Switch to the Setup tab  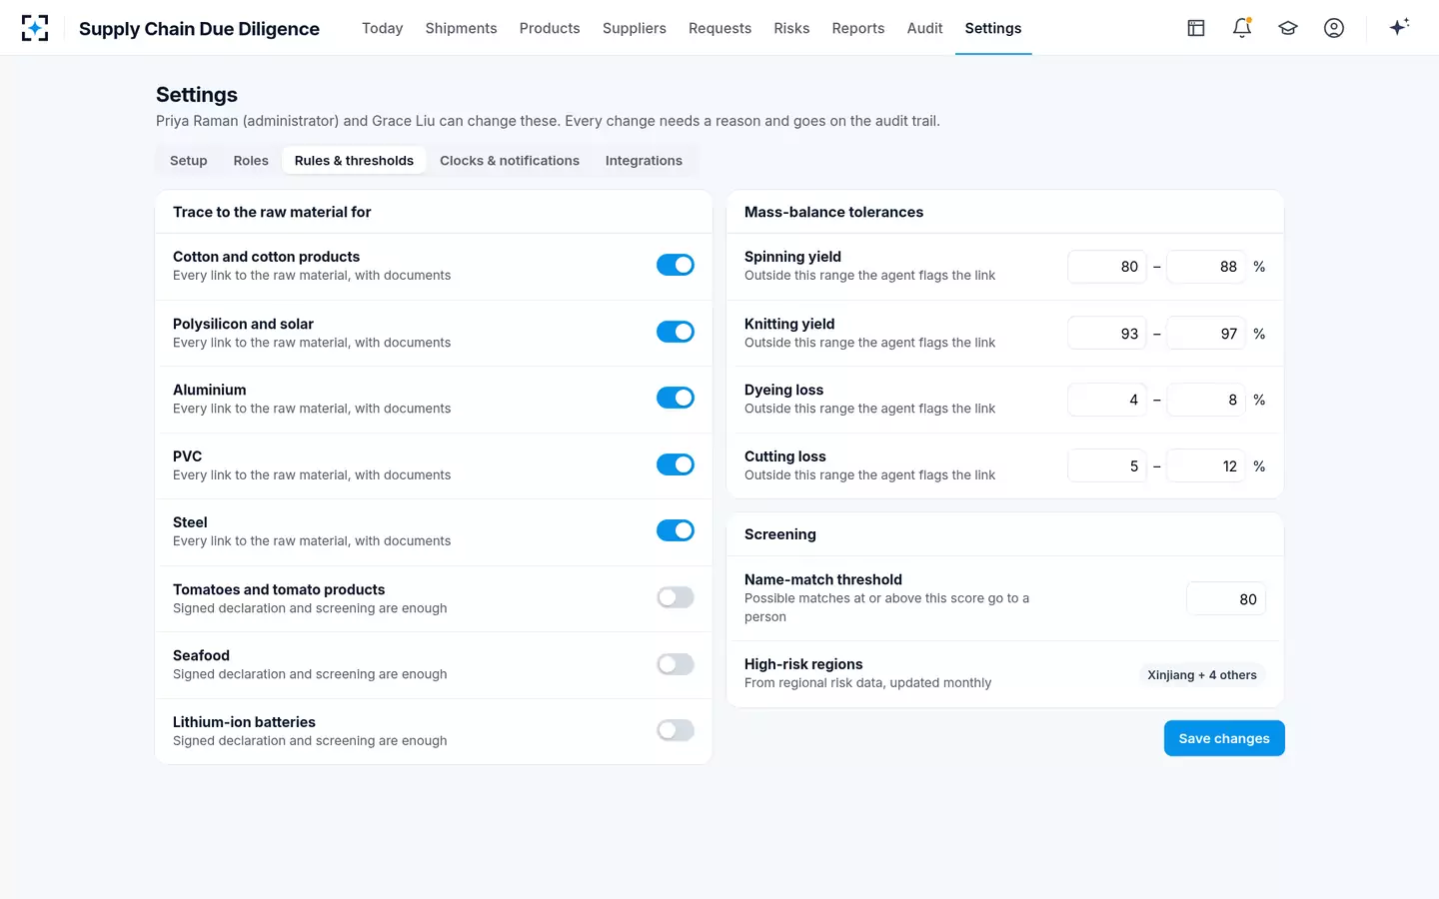click(189, 161)
